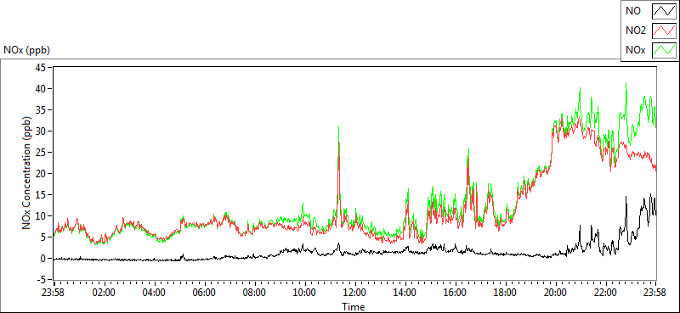Click the Time x-axis label
Viewport: 680px width, 313px height.
pyautogui.click(x=353, y=307)
